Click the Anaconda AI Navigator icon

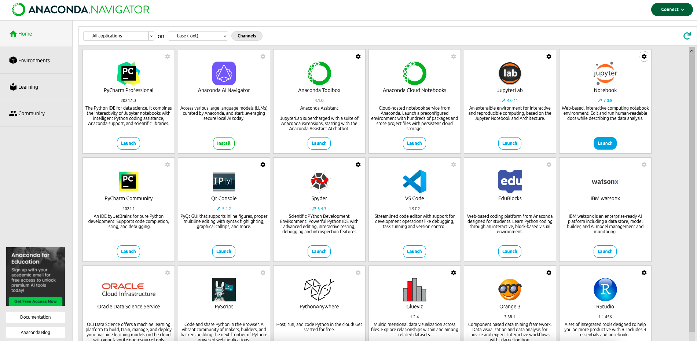(x=224, y=73)
